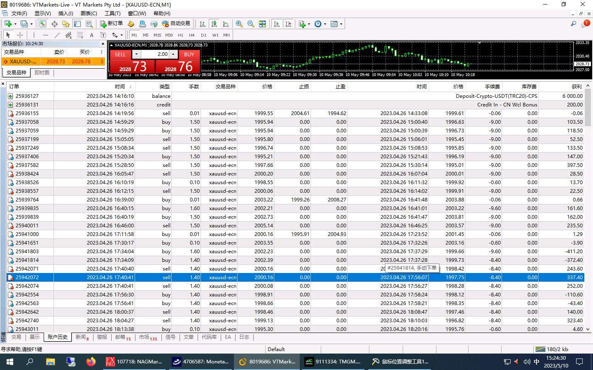
Task: Click the red SELL button
Action: click(120, 54)
